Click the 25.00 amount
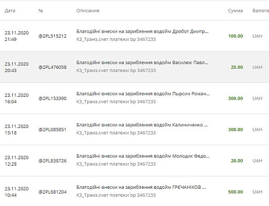 pos(237,67)
